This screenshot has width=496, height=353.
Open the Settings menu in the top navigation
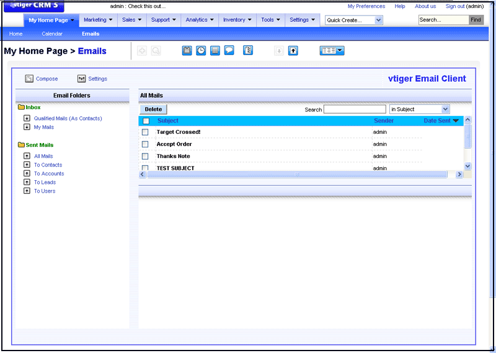(x=303, y=20)
